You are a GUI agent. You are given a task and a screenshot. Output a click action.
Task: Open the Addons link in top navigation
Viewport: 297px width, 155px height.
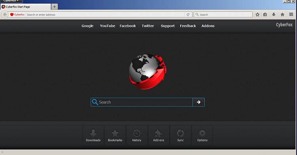point(208,26)
